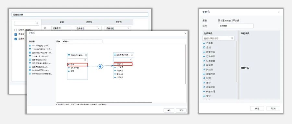Click the 选择字段 list vertical scrollbar
Image resolution: width=292 pixels, height=124 pixels.
237,61
